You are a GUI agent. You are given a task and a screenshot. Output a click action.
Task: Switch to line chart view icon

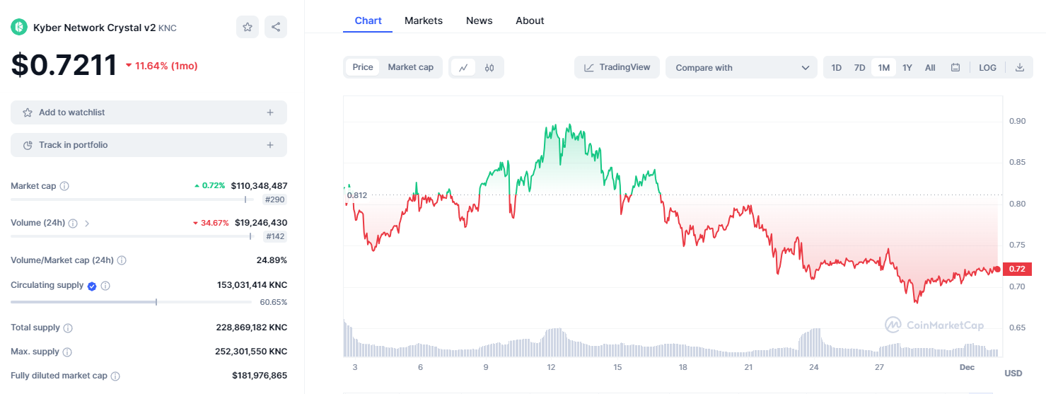pyautogui.click(x=463, y=68)
